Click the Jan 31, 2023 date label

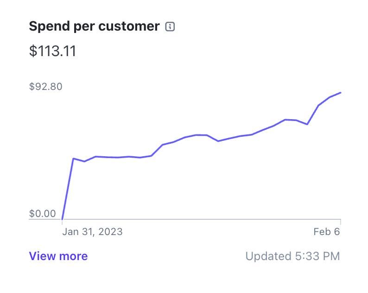[92, 231]
